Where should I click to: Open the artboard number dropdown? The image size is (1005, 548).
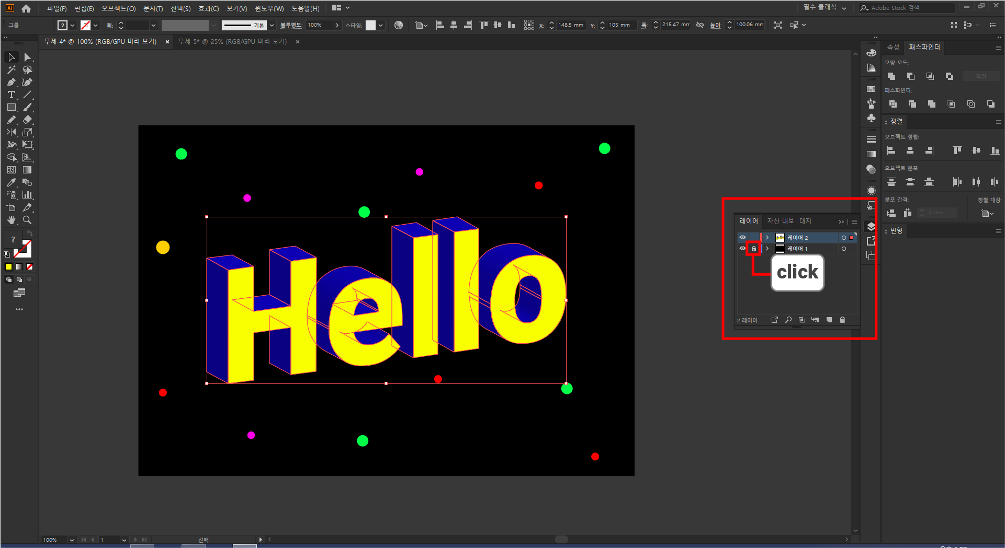124,540
